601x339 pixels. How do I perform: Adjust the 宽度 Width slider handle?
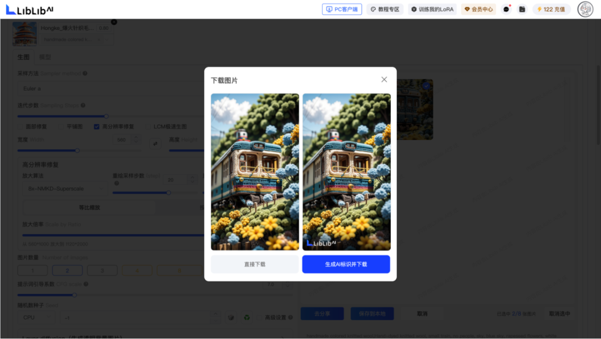[77, 151]
